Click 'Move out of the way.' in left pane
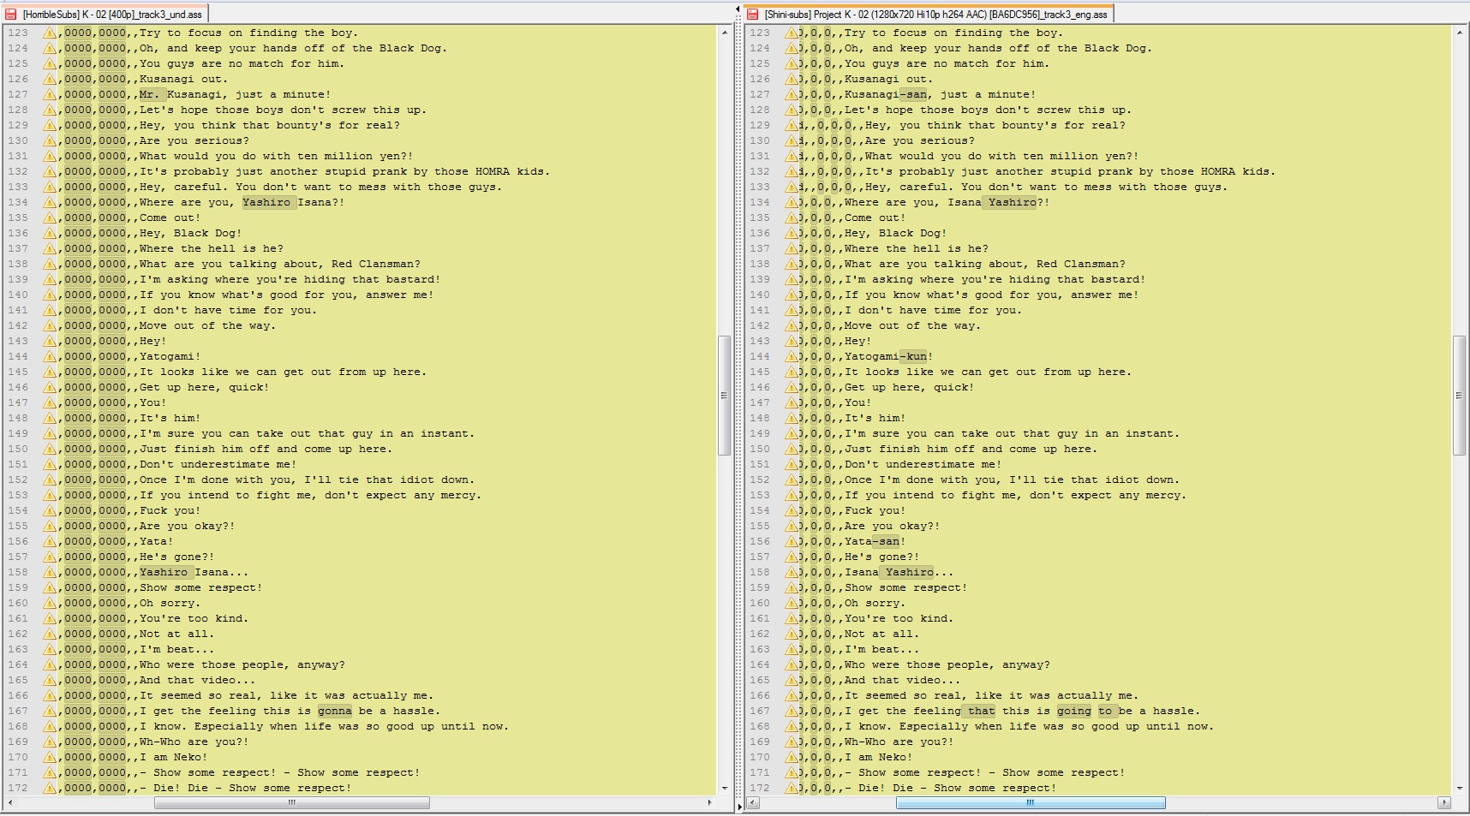Viewport: 1470px width, 816px height. (x=207, y=326)
